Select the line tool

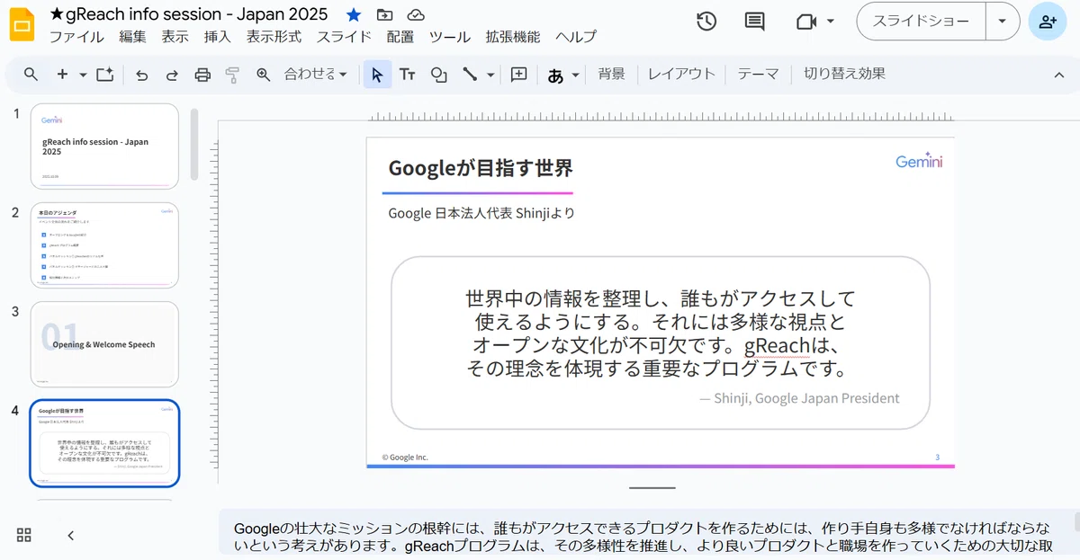click(470, 75)
